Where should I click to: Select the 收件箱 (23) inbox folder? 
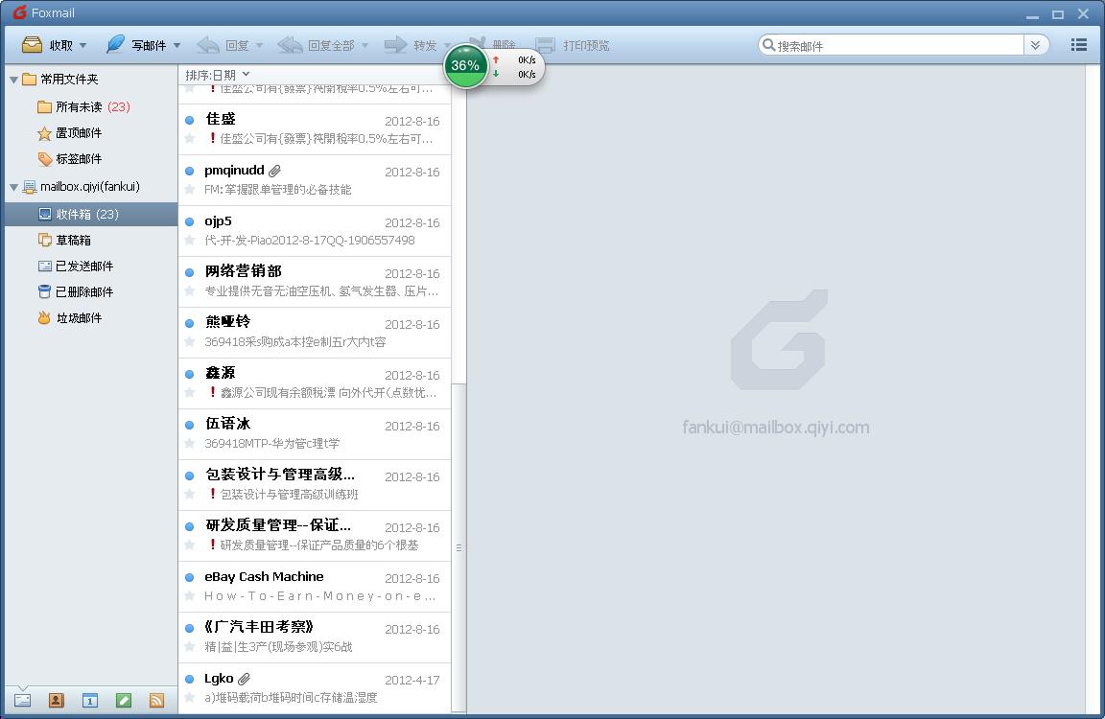pos(91,214)
